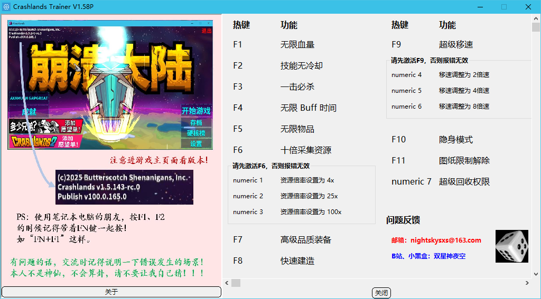The height and width of the screenshot is (299, 541).
Task: Click the red 注意进游戏主页面看版本 note
Action: pyautogui.click(x=159, y=160)
